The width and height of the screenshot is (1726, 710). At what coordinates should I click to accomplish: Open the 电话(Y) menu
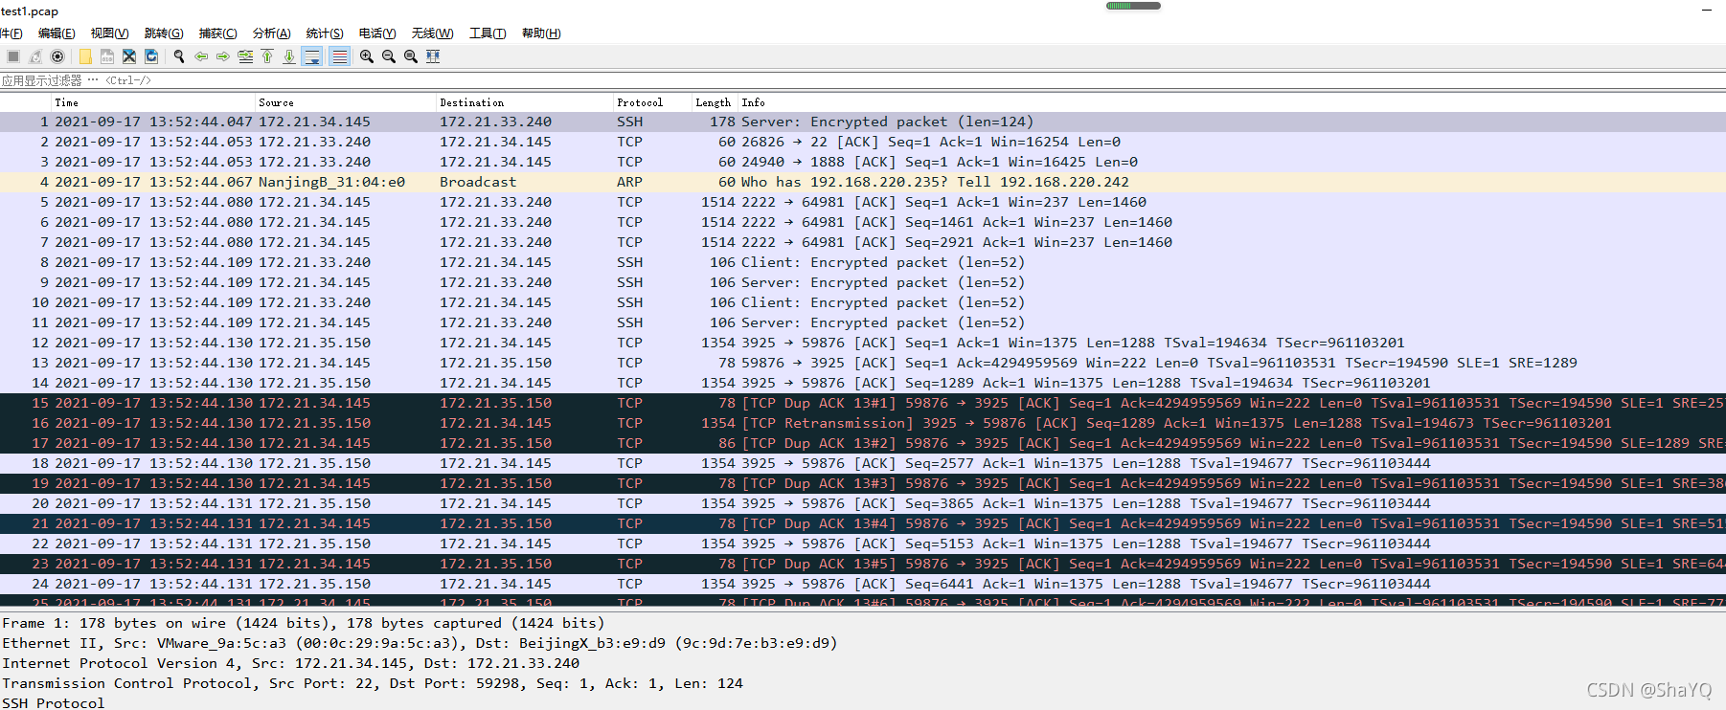click(x=377, y=33)
